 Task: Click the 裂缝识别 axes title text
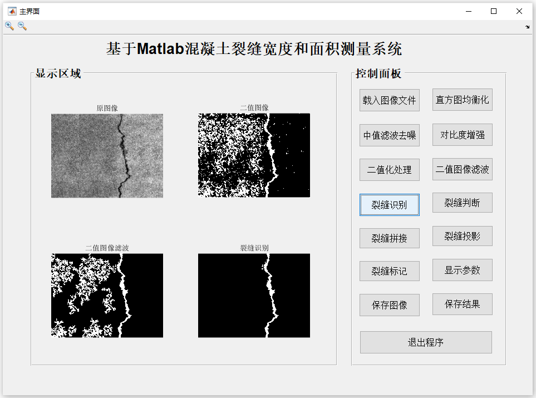[254, 248]
